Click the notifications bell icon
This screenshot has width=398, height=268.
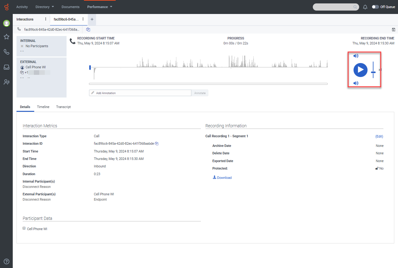point(365,7)
